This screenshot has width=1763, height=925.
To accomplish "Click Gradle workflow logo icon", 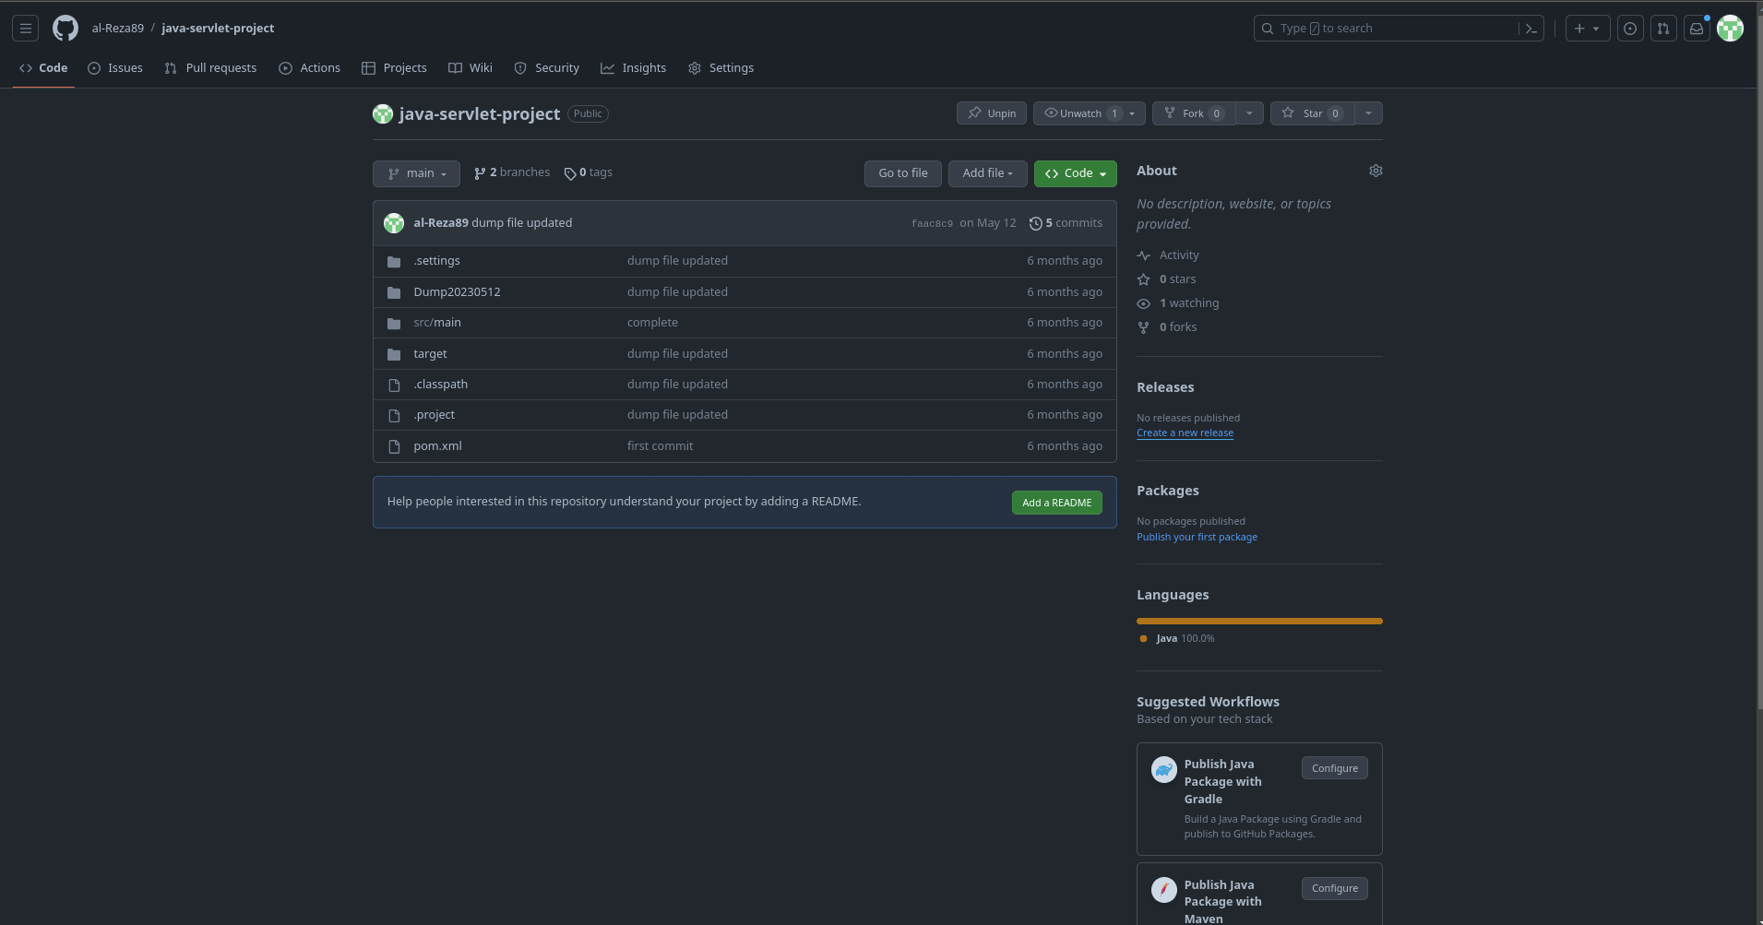I will (1164, 769).
